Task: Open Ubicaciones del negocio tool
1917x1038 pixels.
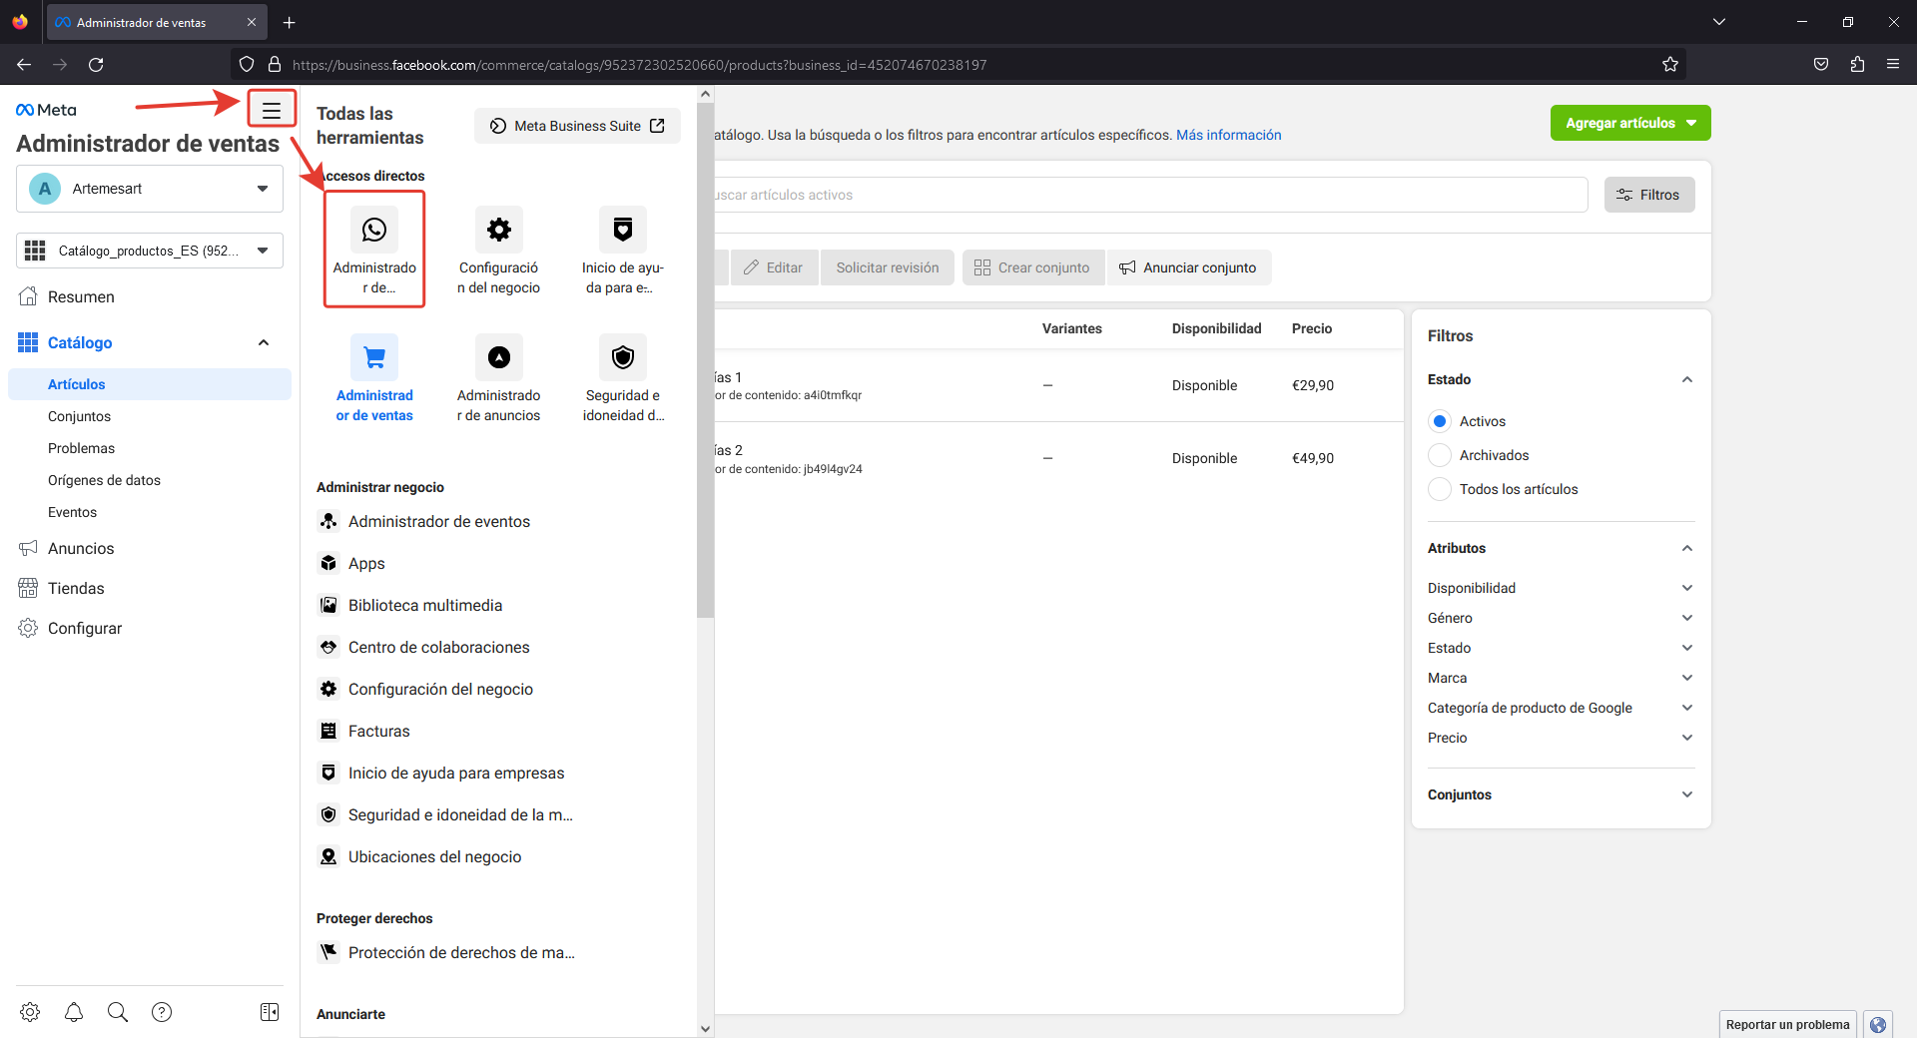Action: click(419, 856)
